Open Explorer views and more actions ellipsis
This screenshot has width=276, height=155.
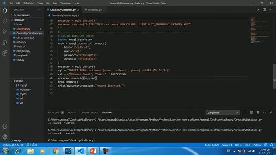[39, 9]
